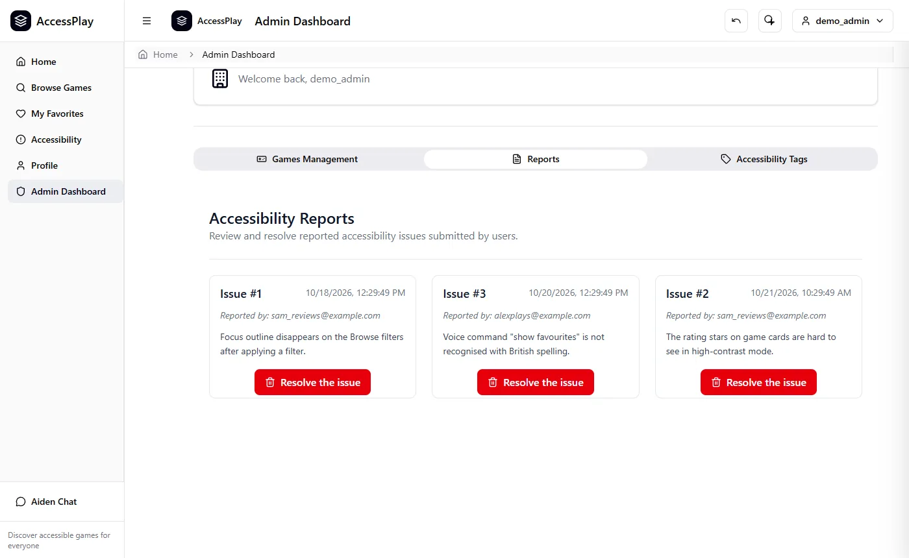The image size is (909, 558).
Task: Resolve Issue #1 about focus outline
Action: click(x=312, y=382)
